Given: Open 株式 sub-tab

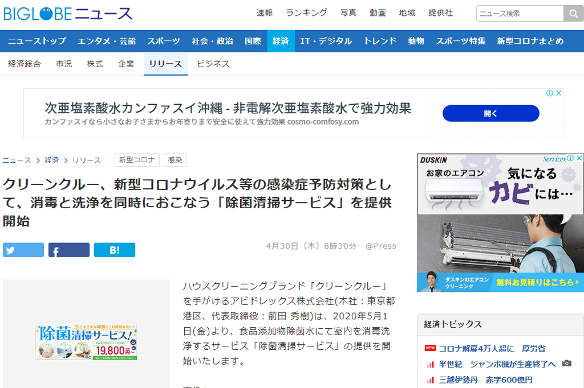Looking at the screenshot, I should point(95,64).
